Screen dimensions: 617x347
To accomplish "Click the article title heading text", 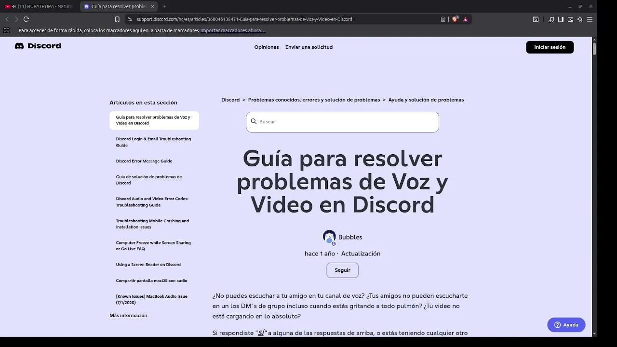I will pos(342,181).
